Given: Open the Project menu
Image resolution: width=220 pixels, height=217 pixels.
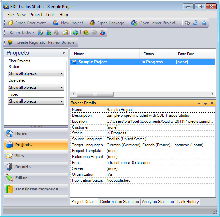Looking at the screenshot, I should 36,15.
